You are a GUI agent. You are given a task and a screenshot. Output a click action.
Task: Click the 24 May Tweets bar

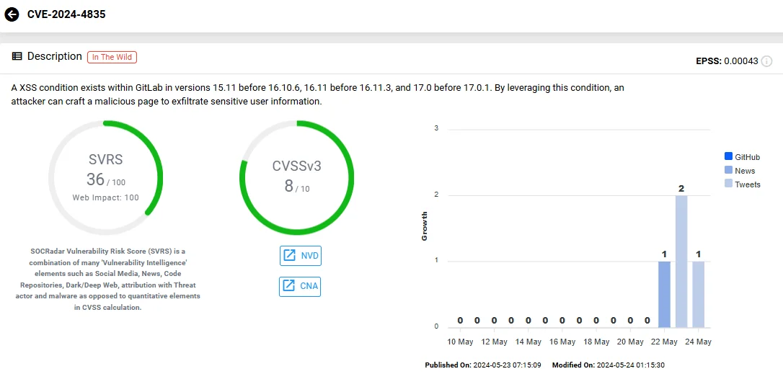click(x=698, y=294)
